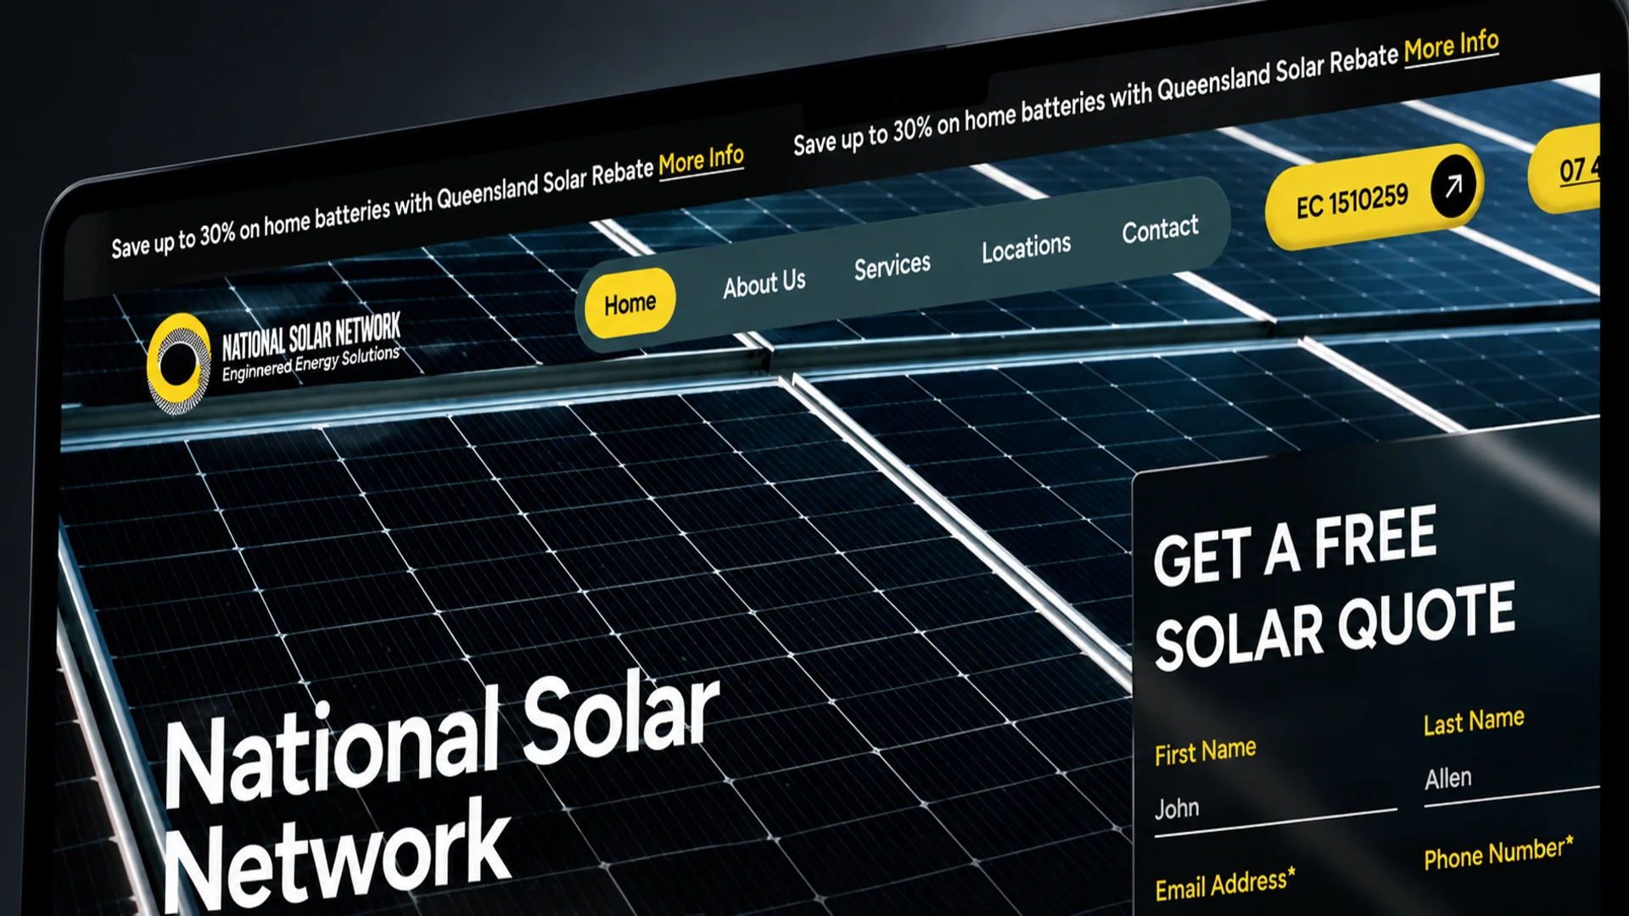Click the phone number button starting with 07
The width and height of the screenshot is (1629, 916).
click(1565, 168)
